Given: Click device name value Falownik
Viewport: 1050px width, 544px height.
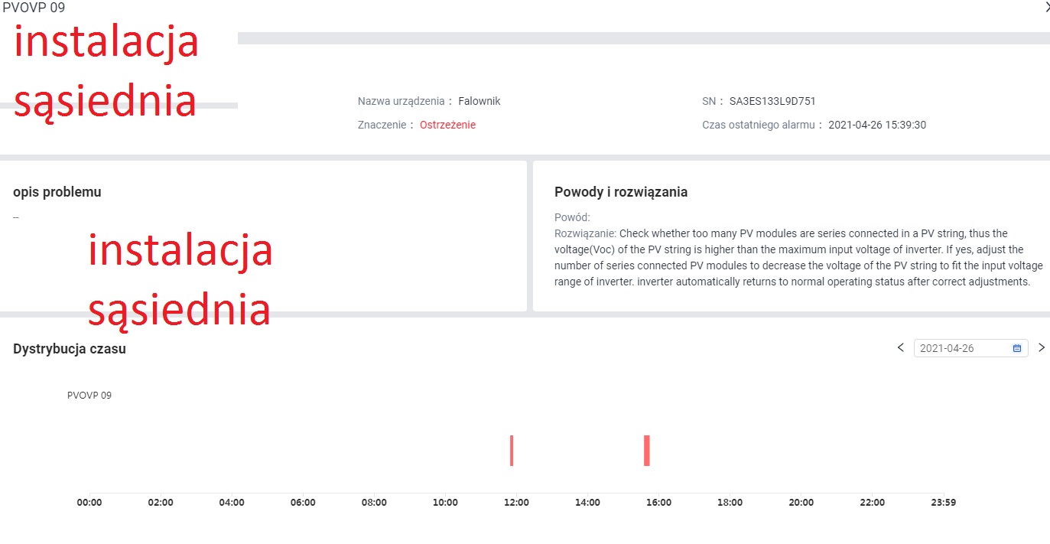Looking at the screenshot, I should coord(479,101).
